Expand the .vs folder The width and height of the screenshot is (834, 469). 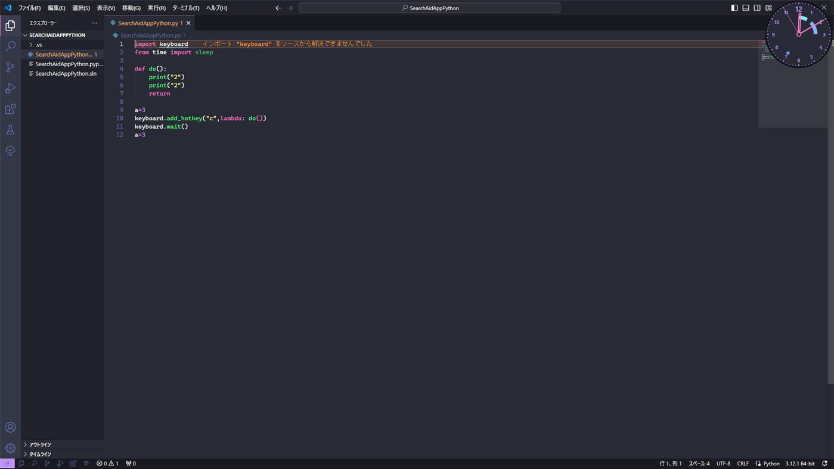pyautogui.click(x=63, y=45)
